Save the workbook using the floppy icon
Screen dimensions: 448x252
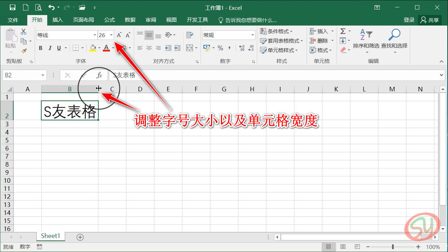[13, 7]
